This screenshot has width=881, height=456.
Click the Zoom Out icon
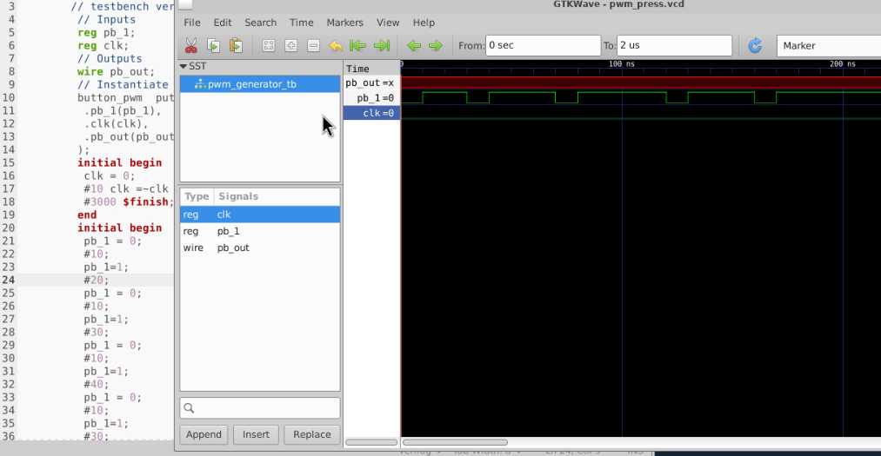tap(313, 46)
